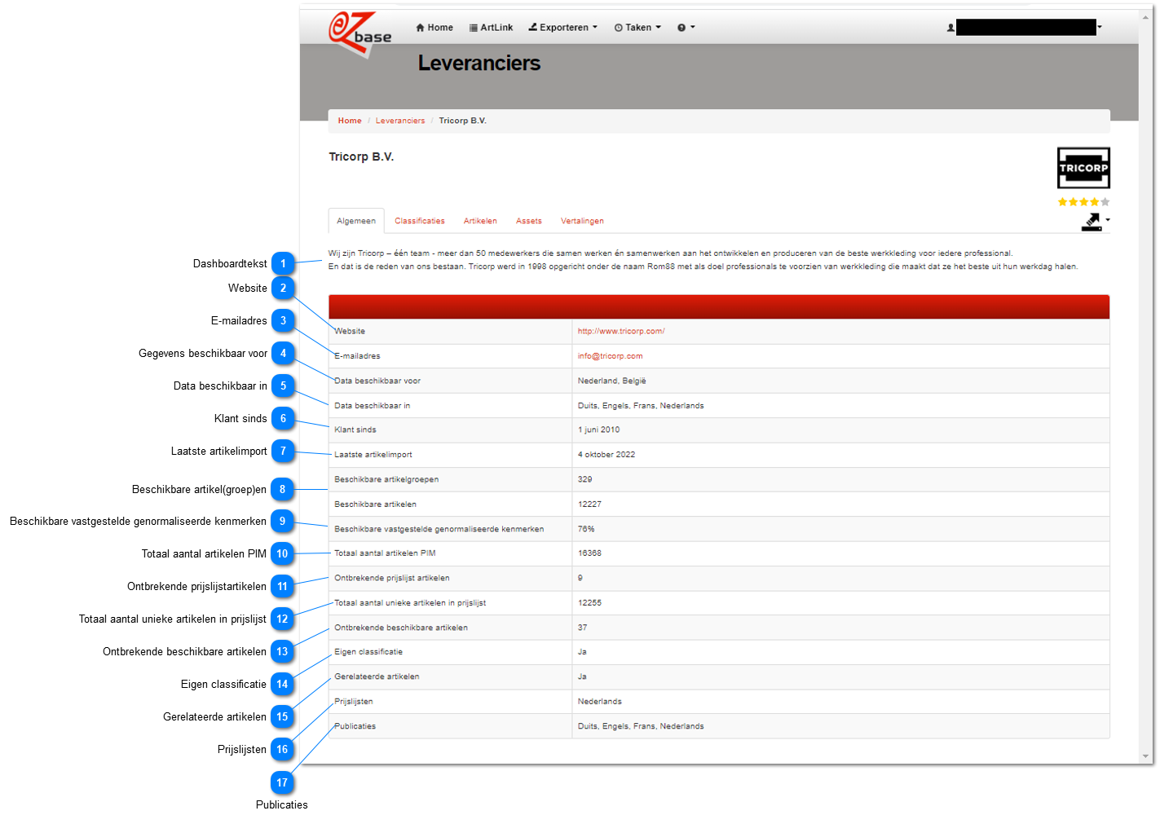Image resolution: width=1160 pixels, height=824 pixels.
Task: Click the '16368' PIM articles value
Action: click(x=589, y=553)
